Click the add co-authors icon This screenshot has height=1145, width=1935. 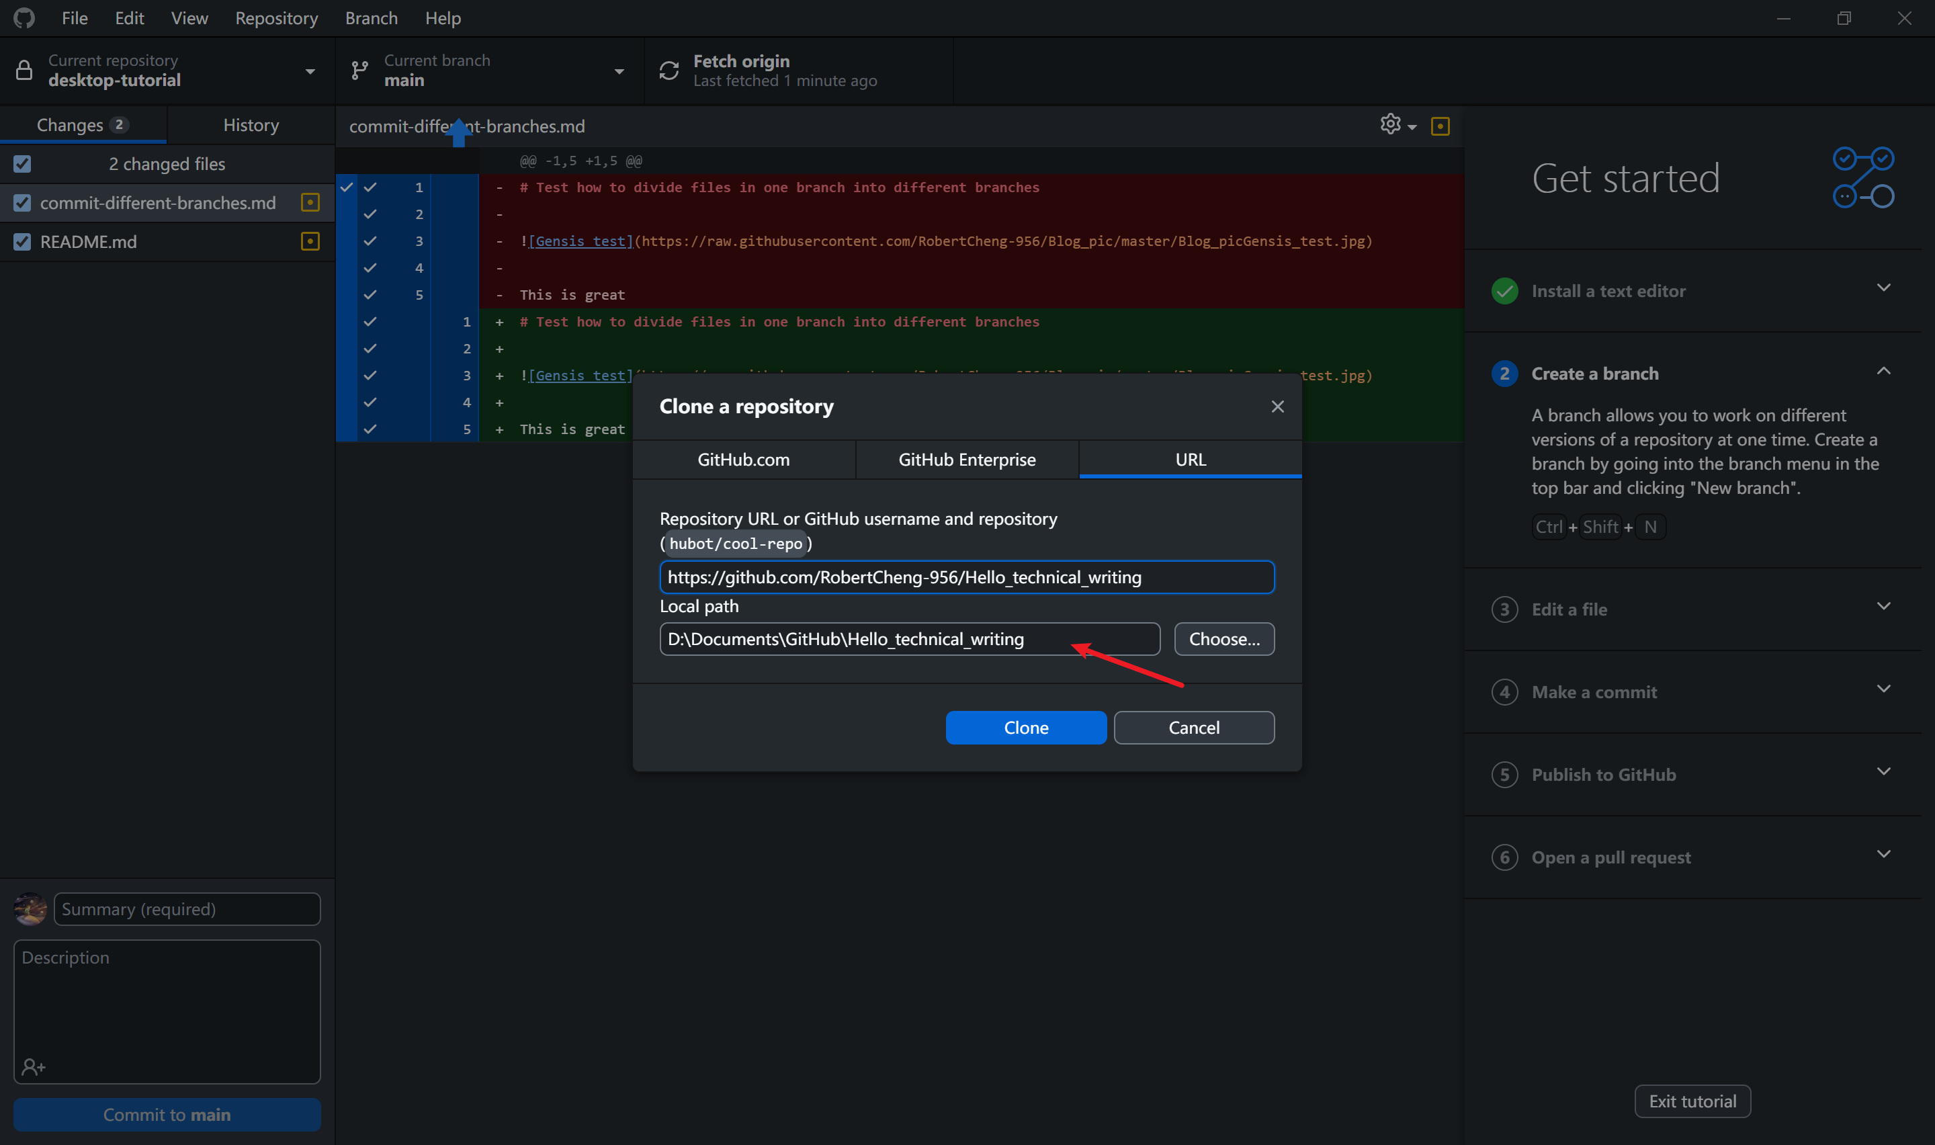(33, 1067)
